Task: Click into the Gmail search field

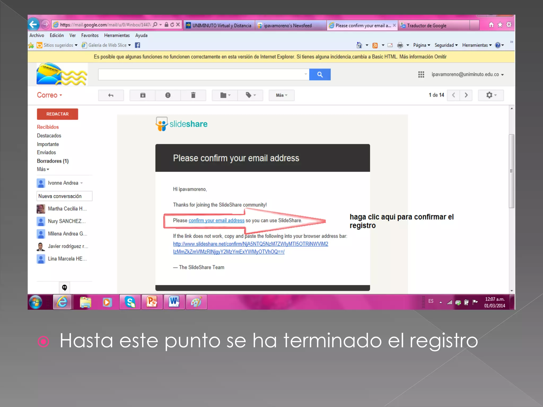Action: tap(204, 74)
